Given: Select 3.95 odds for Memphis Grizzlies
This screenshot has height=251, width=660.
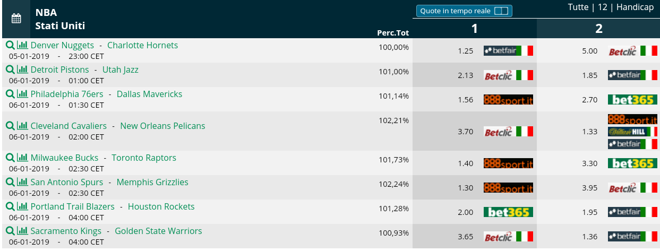Looking at the screenshot, I should (x=589, y=188).
